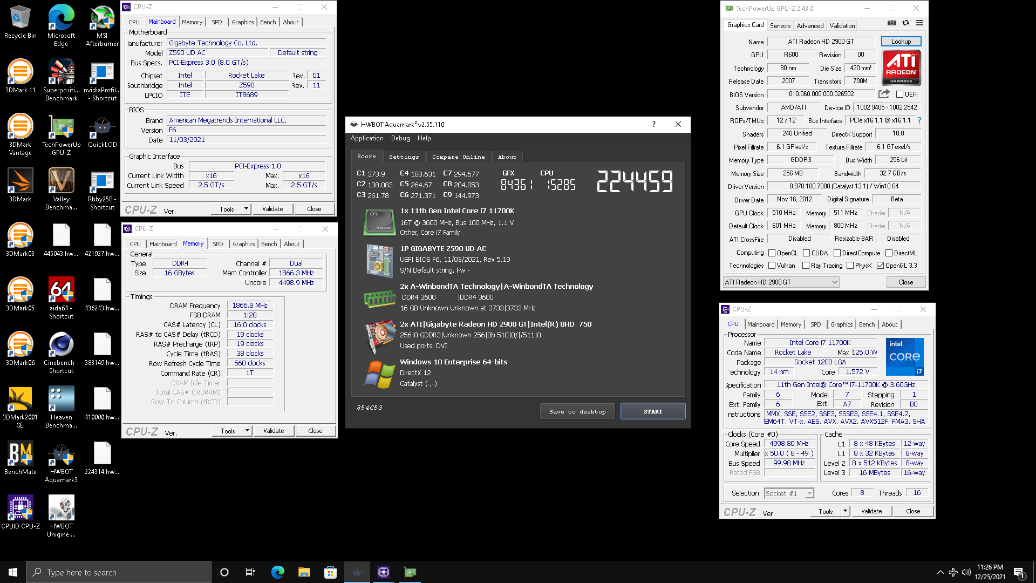
Task: Click Windows taskbar search box
Action: click(x=119, y=572)
